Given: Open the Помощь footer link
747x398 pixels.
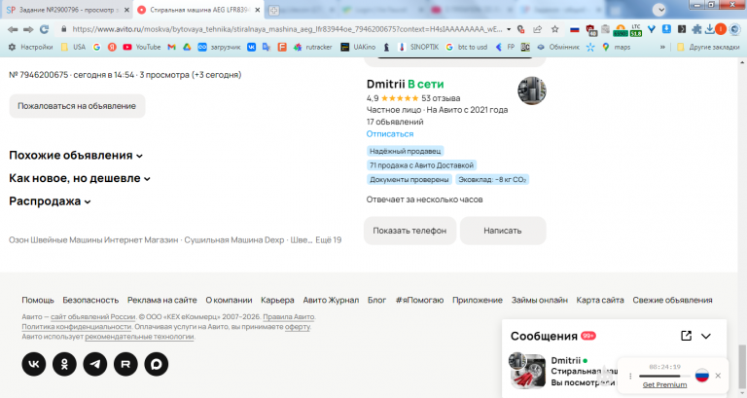Looking at the screenshot, I should coord(38,300).
